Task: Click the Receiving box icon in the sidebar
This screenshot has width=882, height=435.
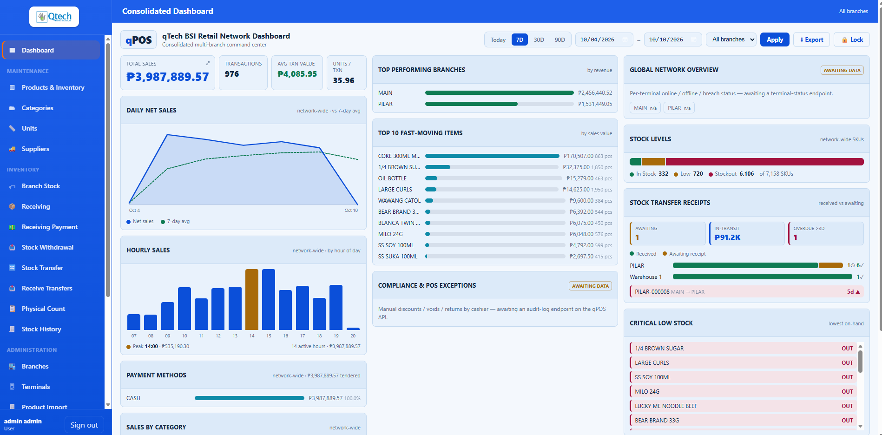Action: [12, 206]
